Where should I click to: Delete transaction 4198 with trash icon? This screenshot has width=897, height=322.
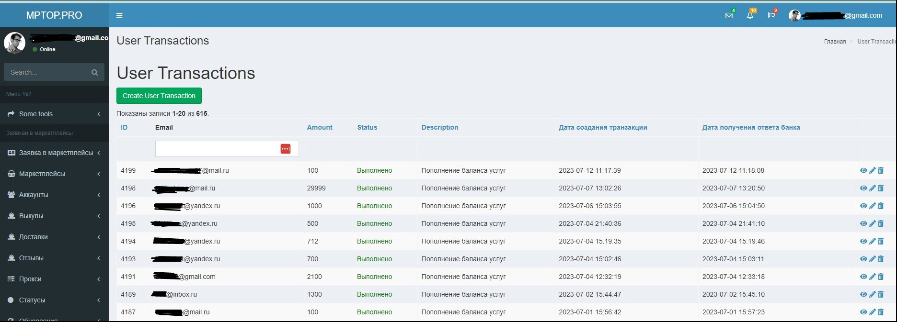(881, 188)
